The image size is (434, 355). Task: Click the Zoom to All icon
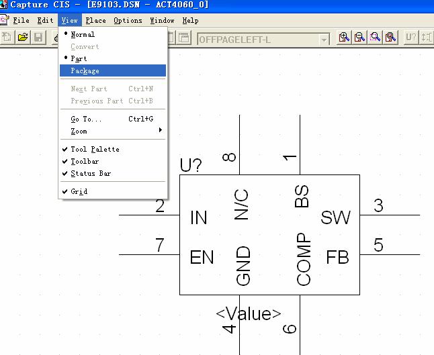pos(390,37)
